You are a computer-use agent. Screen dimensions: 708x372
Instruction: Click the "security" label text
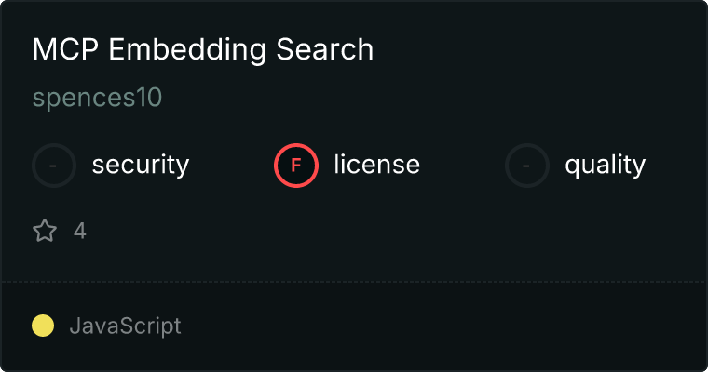coord(140,166)
